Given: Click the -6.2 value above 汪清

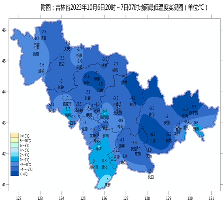Looking at the screenshot, I should click(185, 110).
